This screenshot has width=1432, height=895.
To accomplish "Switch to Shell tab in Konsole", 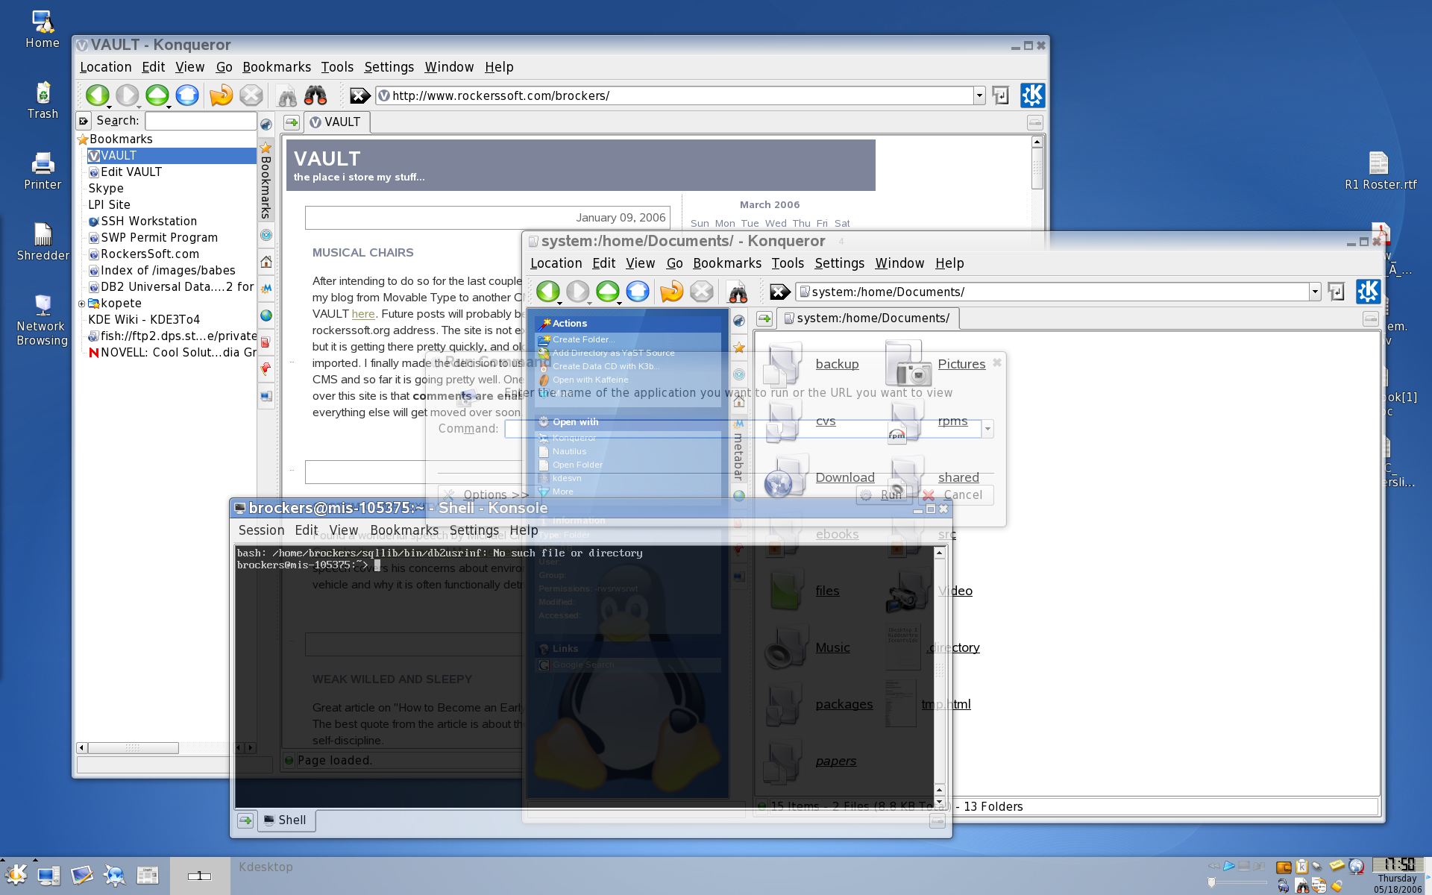I will tap(286, 820).
